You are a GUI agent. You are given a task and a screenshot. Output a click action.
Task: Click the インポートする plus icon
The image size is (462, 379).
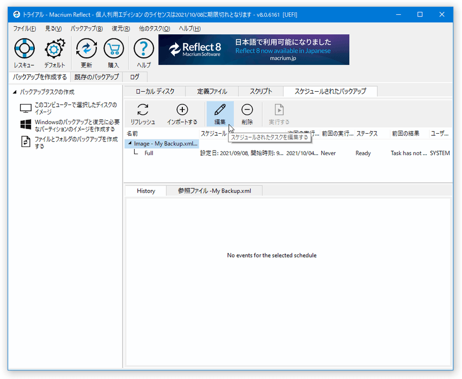(182, 110)
